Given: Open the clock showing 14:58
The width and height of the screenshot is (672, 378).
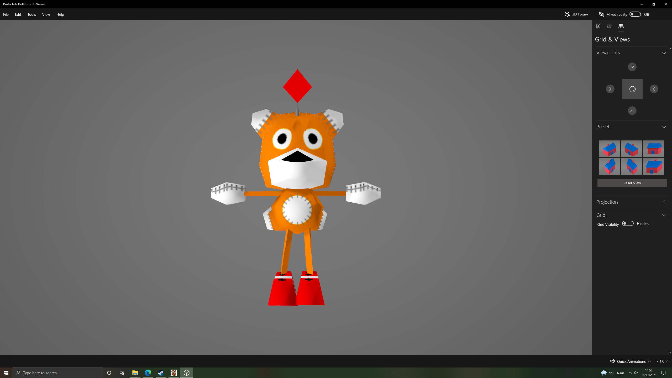Looking at the screenshot, I should pos(649,373).
